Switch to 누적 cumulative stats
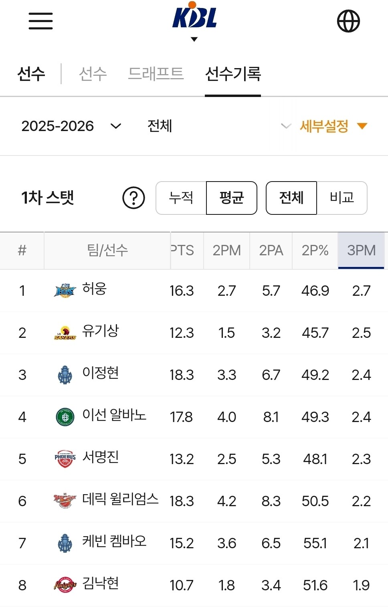The width and height of the screenshot is (388, 612). point(181,198)
